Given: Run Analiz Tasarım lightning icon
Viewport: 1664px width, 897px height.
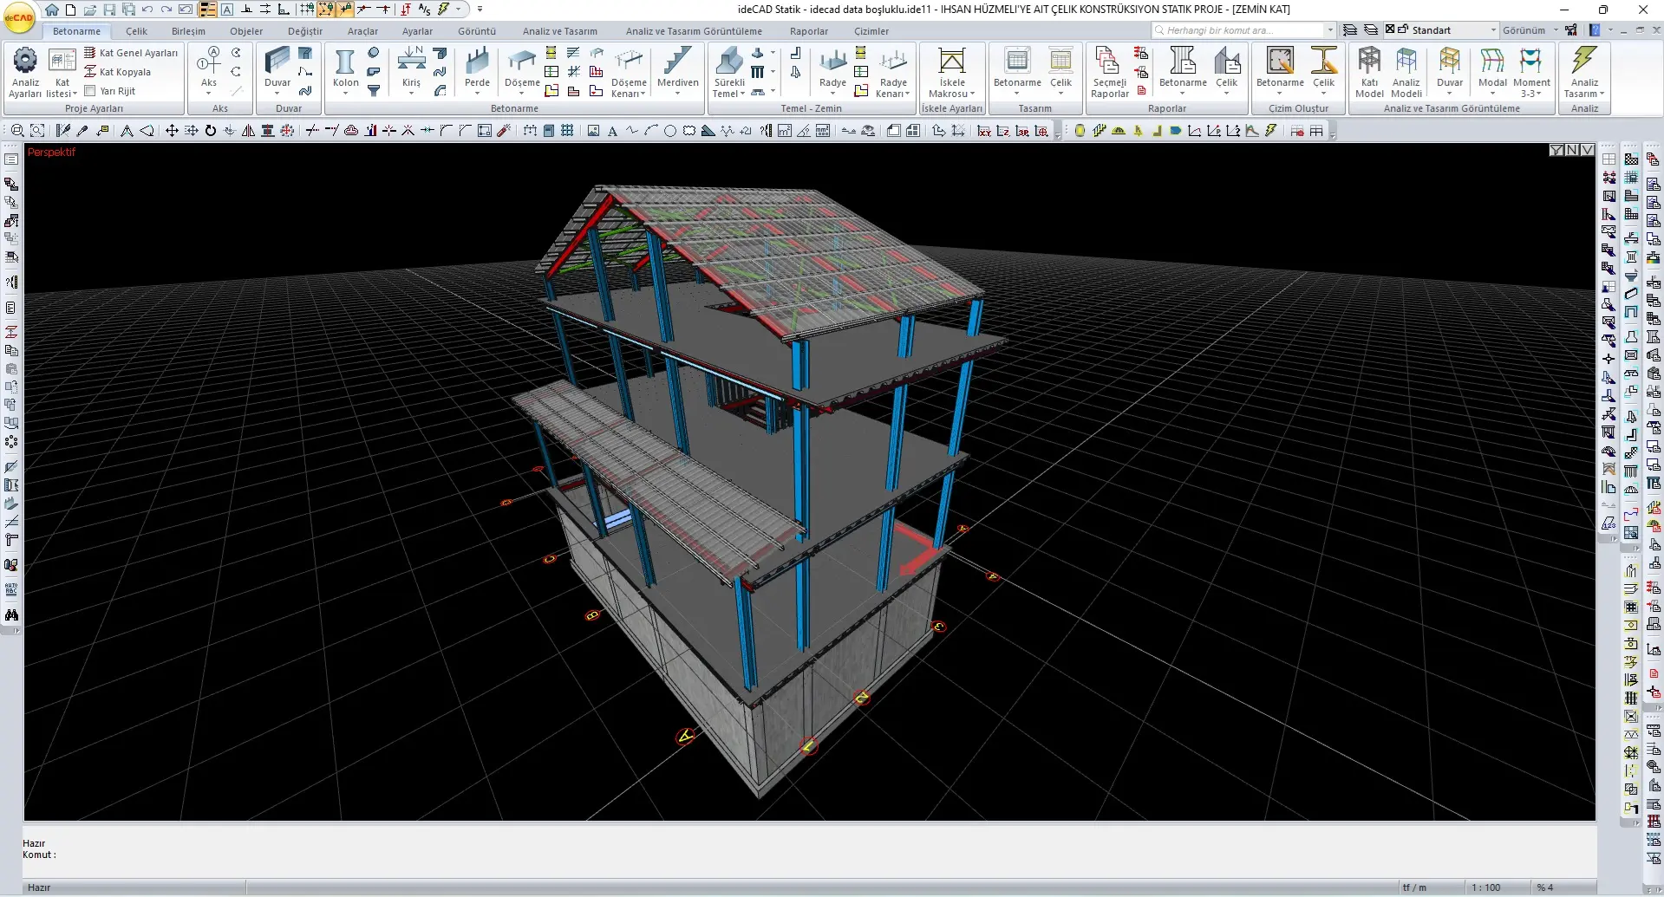Looking at the screenshot, I should pyautogui.click(x=1584, y=68).
